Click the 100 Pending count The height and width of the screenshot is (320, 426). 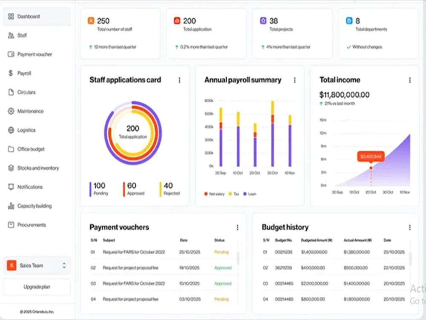[99, 186]
